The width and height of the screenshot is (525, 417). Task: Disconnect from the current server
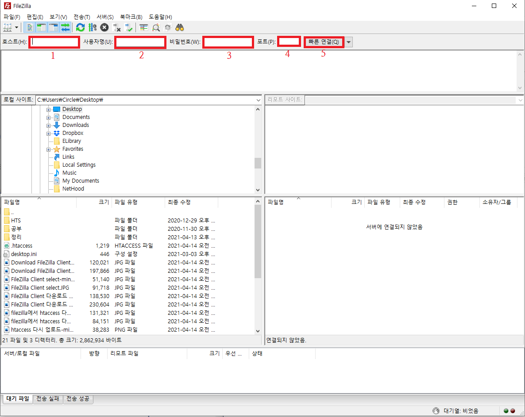point(116,27)
